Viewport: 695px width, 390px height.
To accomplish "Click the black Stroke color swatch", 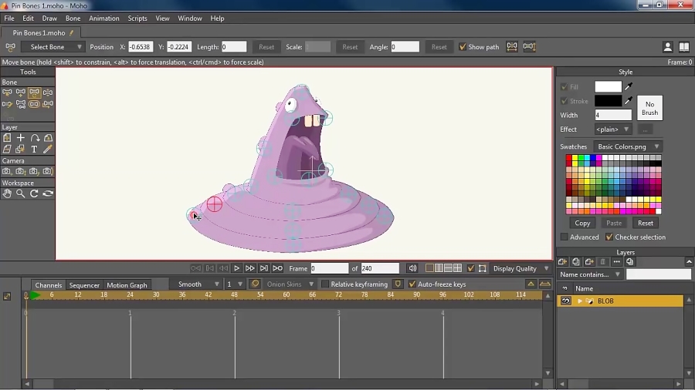I will pyautogui.click(x=608, y=101).
